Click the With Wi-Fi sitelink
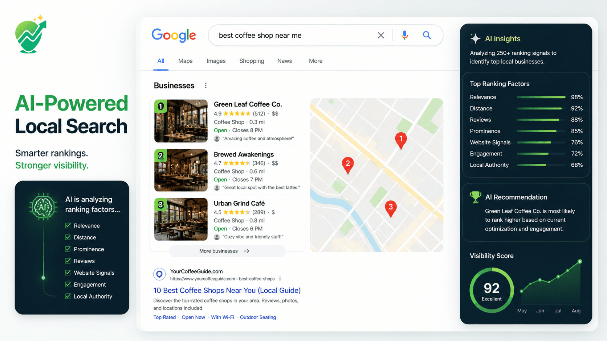The height and width of the screenshot is (341, 607). [x=223, y=317]
